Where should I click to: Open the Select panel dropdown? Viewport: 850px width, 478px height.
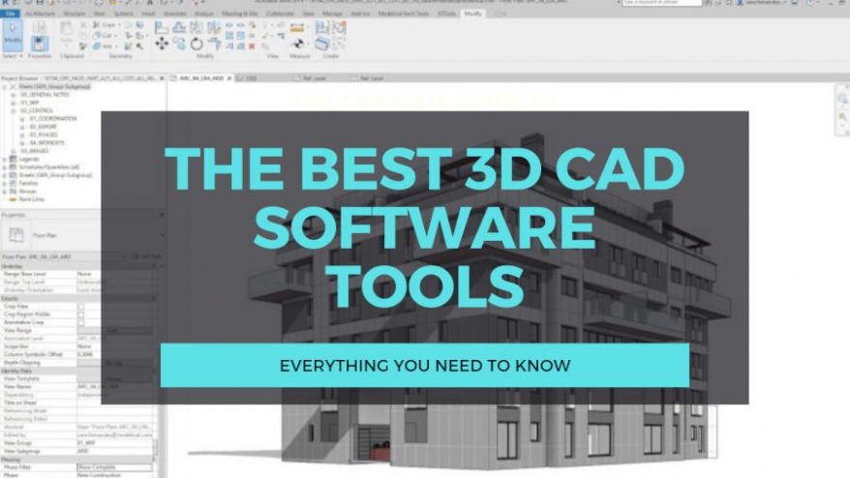pyautogui.click(x=13, y=56)
